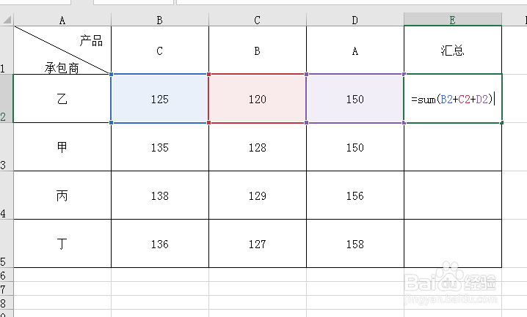The image size is (527, 317).
Task: Select column B header
Action: 159,20
